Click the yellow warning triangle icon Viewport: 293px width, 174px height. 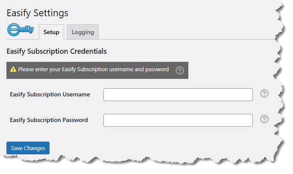point(13,70)
